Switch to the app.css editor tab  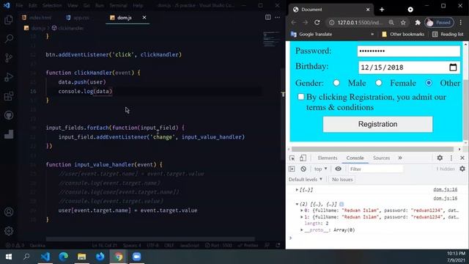point(78,18)
